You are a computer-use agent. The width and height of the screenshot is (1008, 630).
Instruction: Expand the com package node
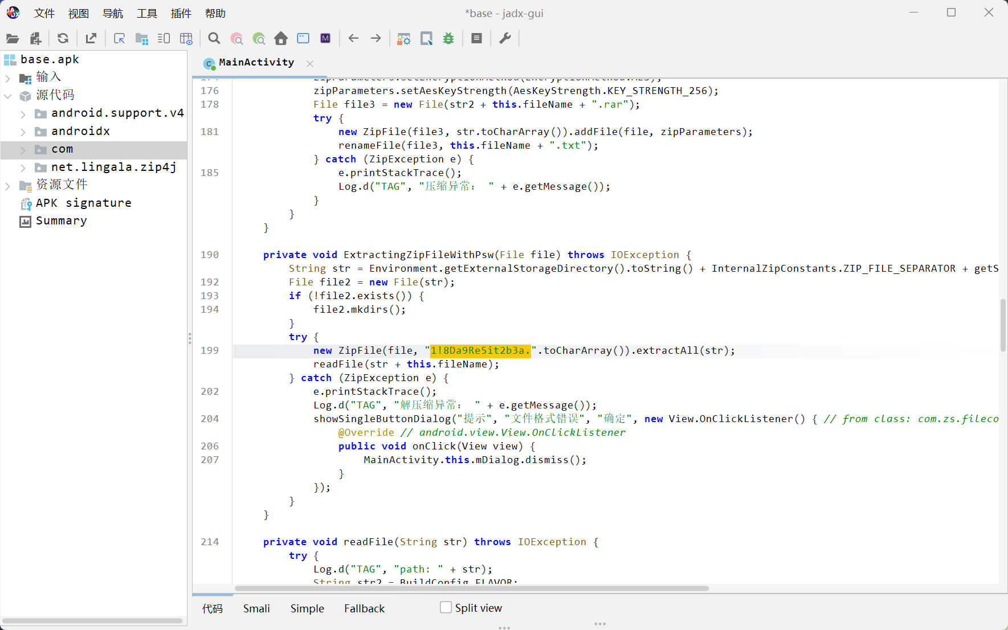(23, 150)
